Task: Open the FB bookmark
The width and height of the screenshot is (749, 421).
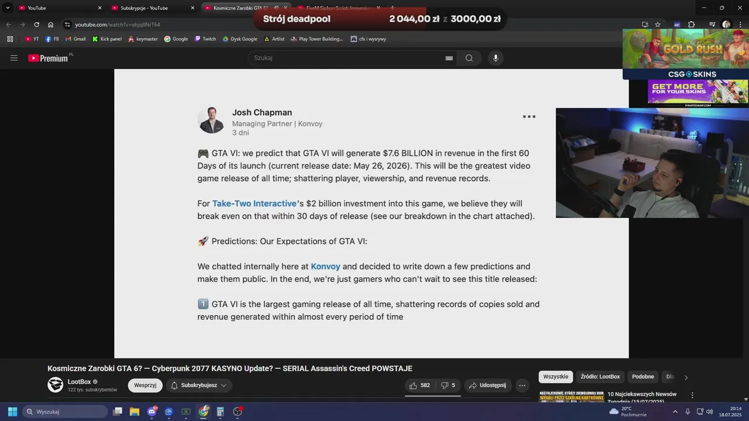Action: point(52,39)
